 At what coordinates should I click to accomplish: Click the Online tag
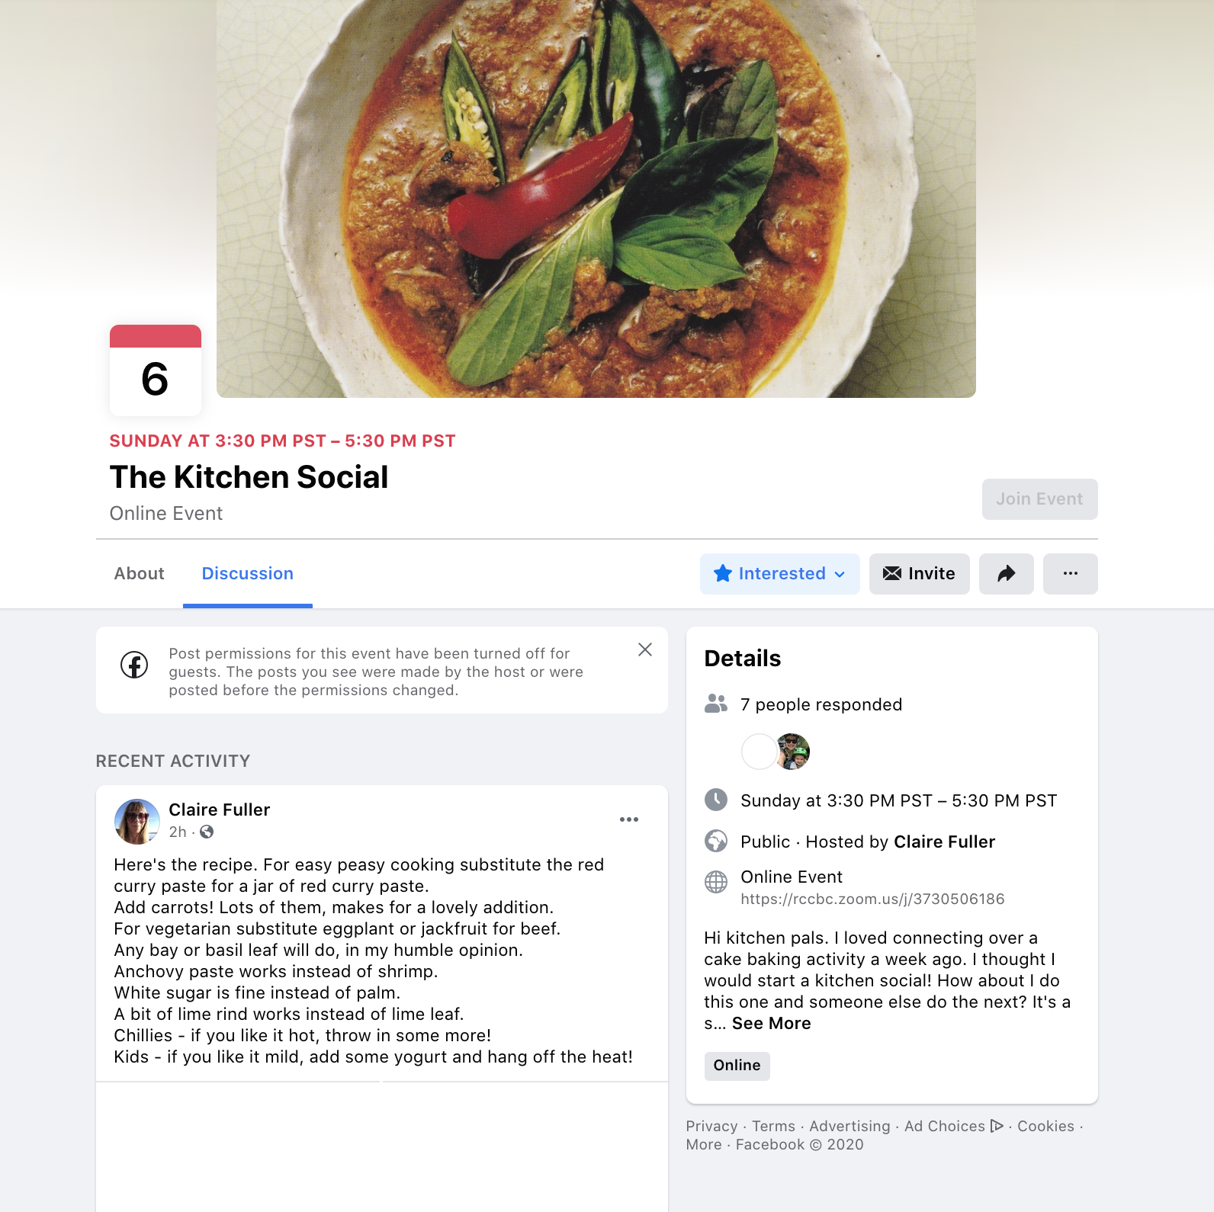[x=737, y=1065]
